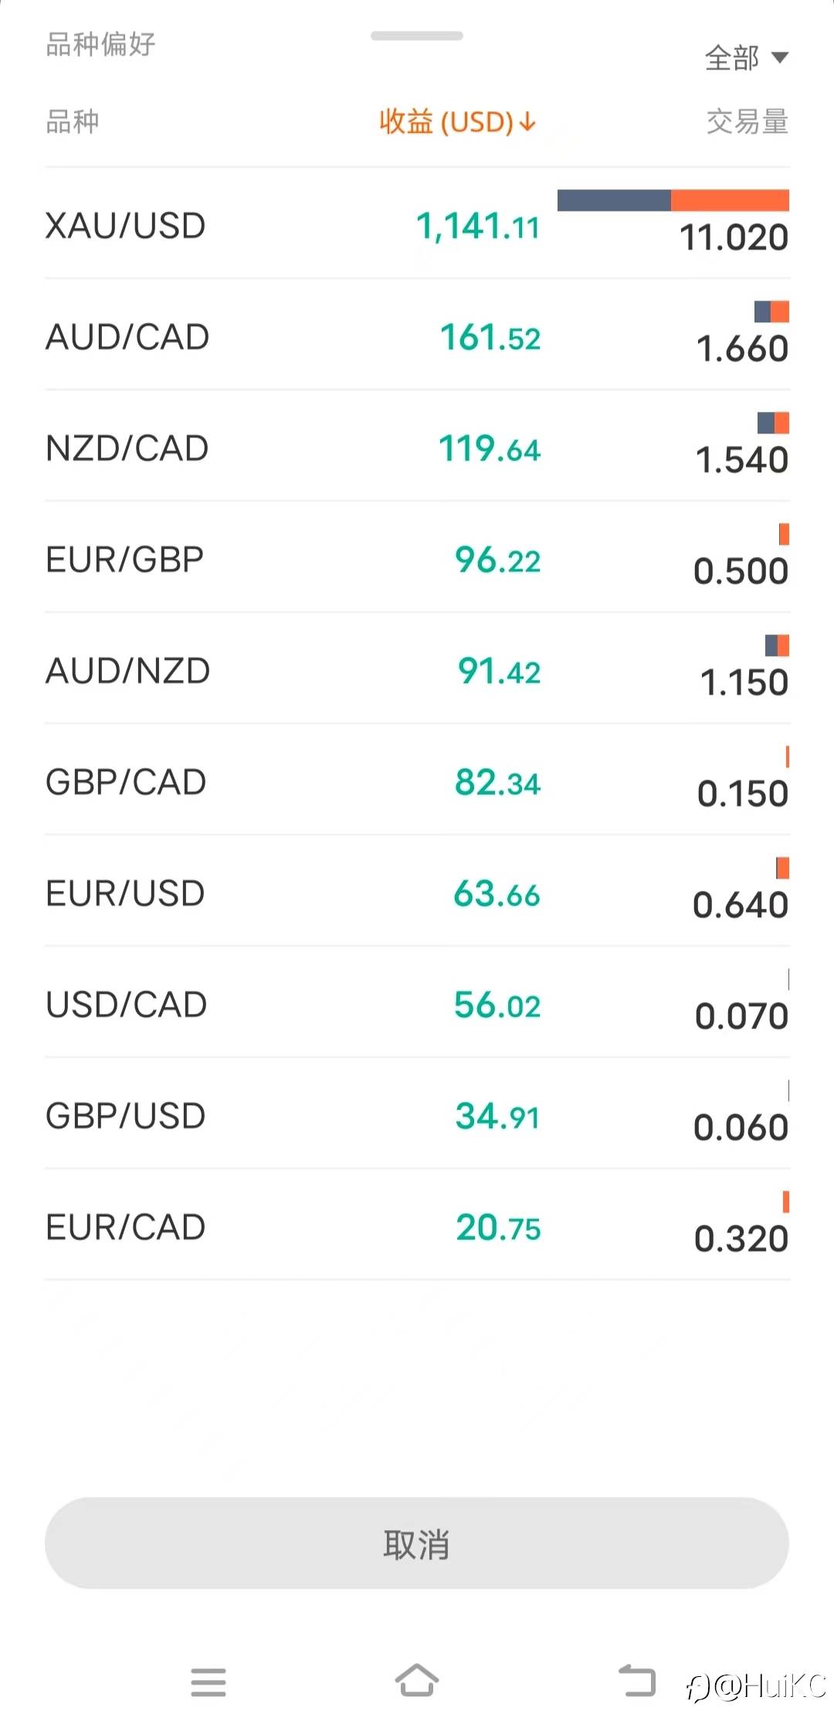Tap the drag handle at sheet top

pyautogui.click(x=417, y=36)
